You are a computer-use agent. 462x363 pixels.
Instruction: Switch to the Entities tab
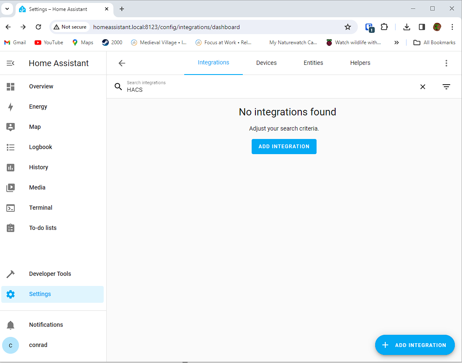point(313,62)
